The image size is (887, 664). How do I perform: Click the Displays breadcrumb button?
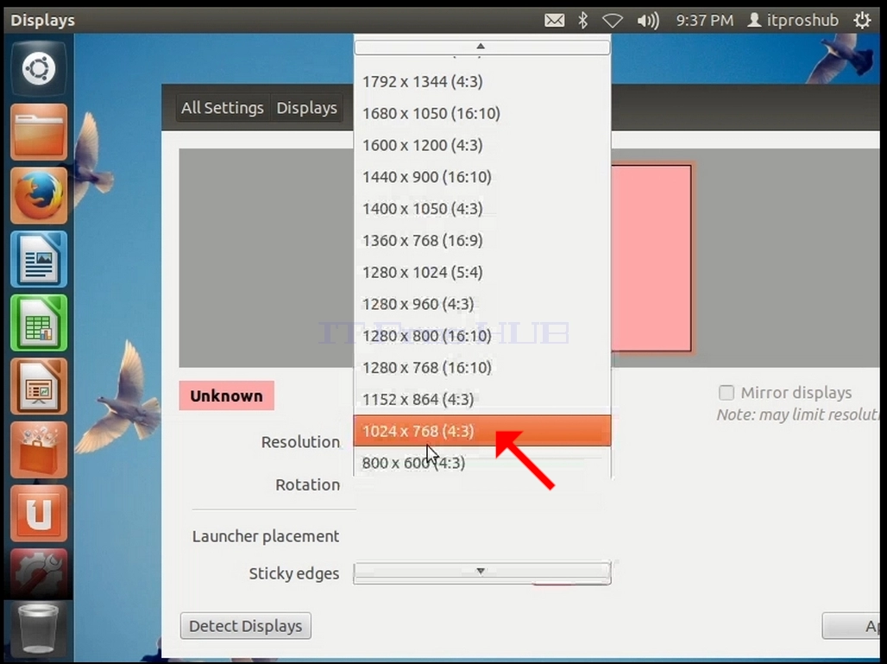[x=306, y=108]
